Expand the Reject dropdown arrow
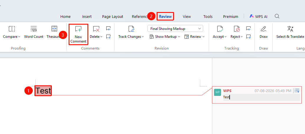 242,37
